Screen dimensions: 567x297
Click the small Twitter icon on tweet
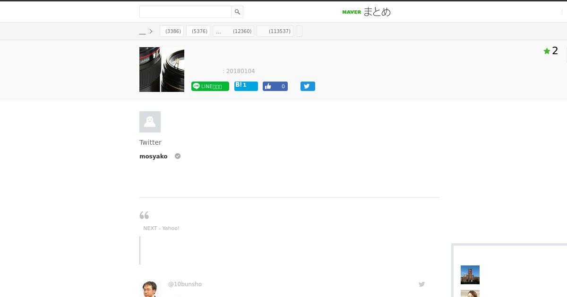click(x=421, y=284)
